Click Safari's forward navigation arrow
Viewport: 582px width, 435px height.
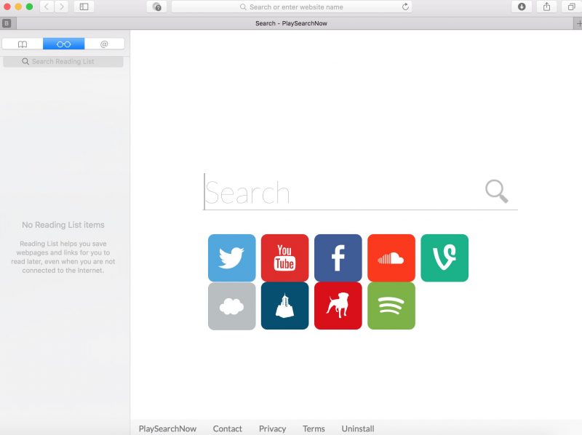click(x=61, y=7)
